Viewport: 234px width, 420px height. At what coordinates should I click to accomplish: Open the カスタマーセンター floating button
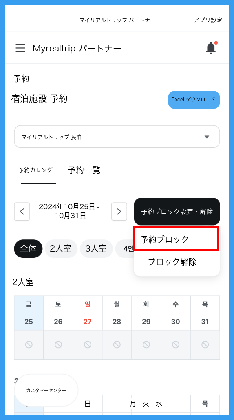[46, 390]
